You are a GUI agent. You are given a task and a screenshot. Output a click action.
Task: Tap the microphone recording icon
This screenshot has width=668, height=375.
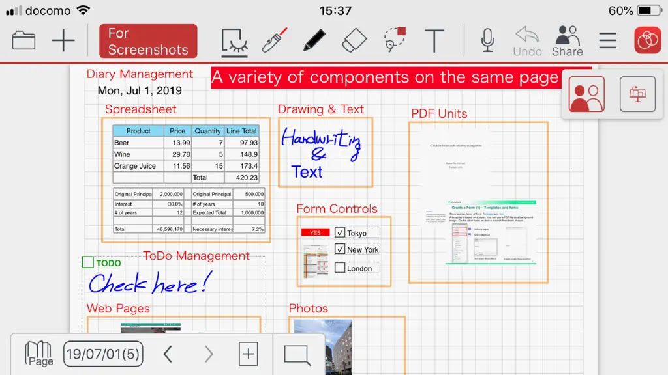point(487,40)
